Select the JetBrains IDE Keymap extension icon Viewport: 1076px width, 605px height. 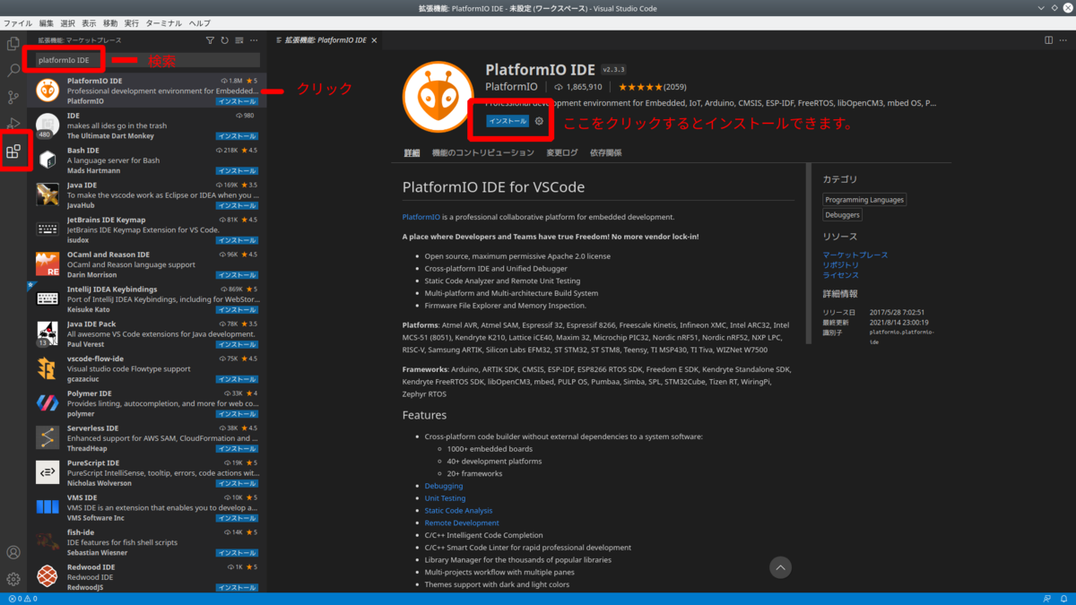[x=48, y=229]
